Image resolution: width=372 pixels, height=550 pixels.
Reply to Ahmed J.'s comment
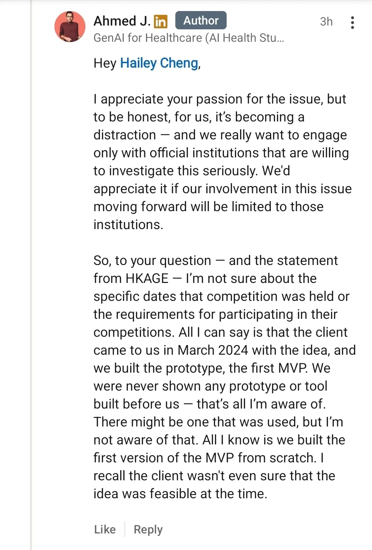tap(148, 529)
